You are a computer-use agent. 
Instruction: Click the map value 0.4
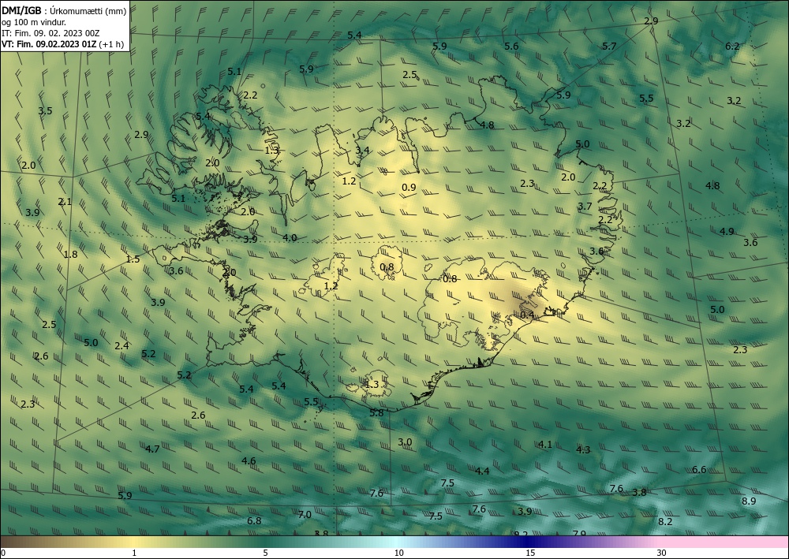point(527,315)
